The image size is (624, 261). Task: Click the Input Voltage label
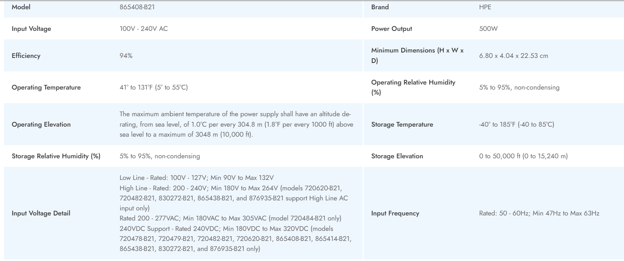coord(31,29)
